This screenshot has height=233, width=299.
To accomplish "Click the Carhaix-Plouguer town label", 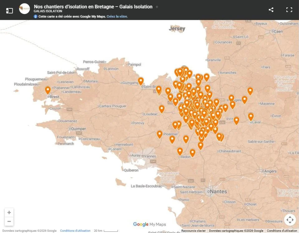I will [x=113, y=106].
